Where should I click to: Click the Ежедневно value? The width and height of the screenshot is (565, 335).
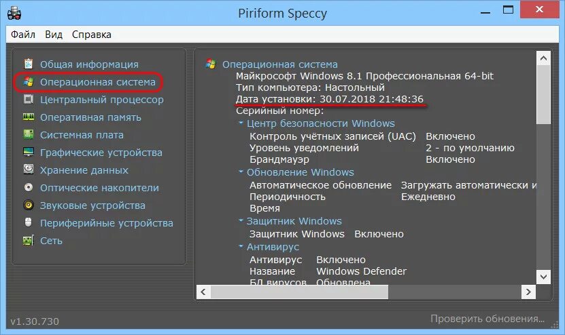428,197
